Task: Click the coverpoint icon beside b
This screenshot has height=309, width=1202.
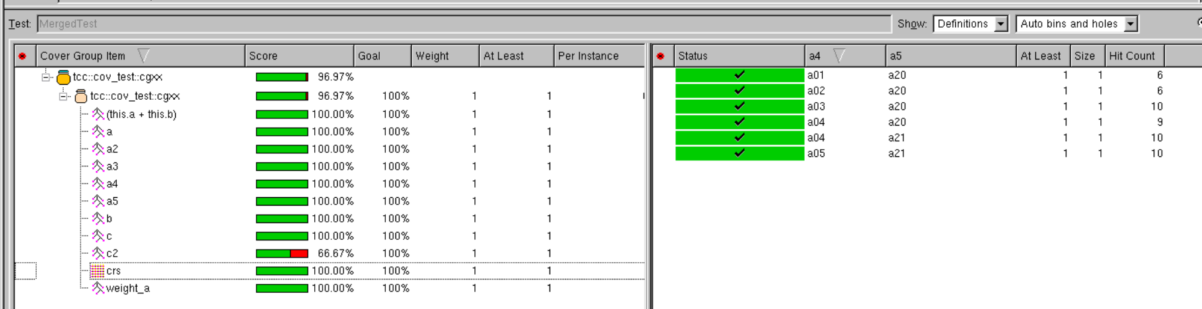Action: coord(98,218)
